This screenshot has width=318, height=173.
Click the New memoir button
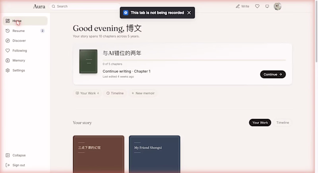[x=143, y=93]
